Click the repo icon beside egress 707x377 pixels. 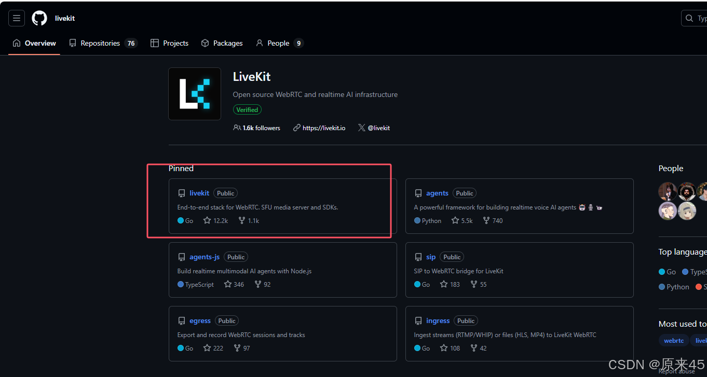point(182,321)
